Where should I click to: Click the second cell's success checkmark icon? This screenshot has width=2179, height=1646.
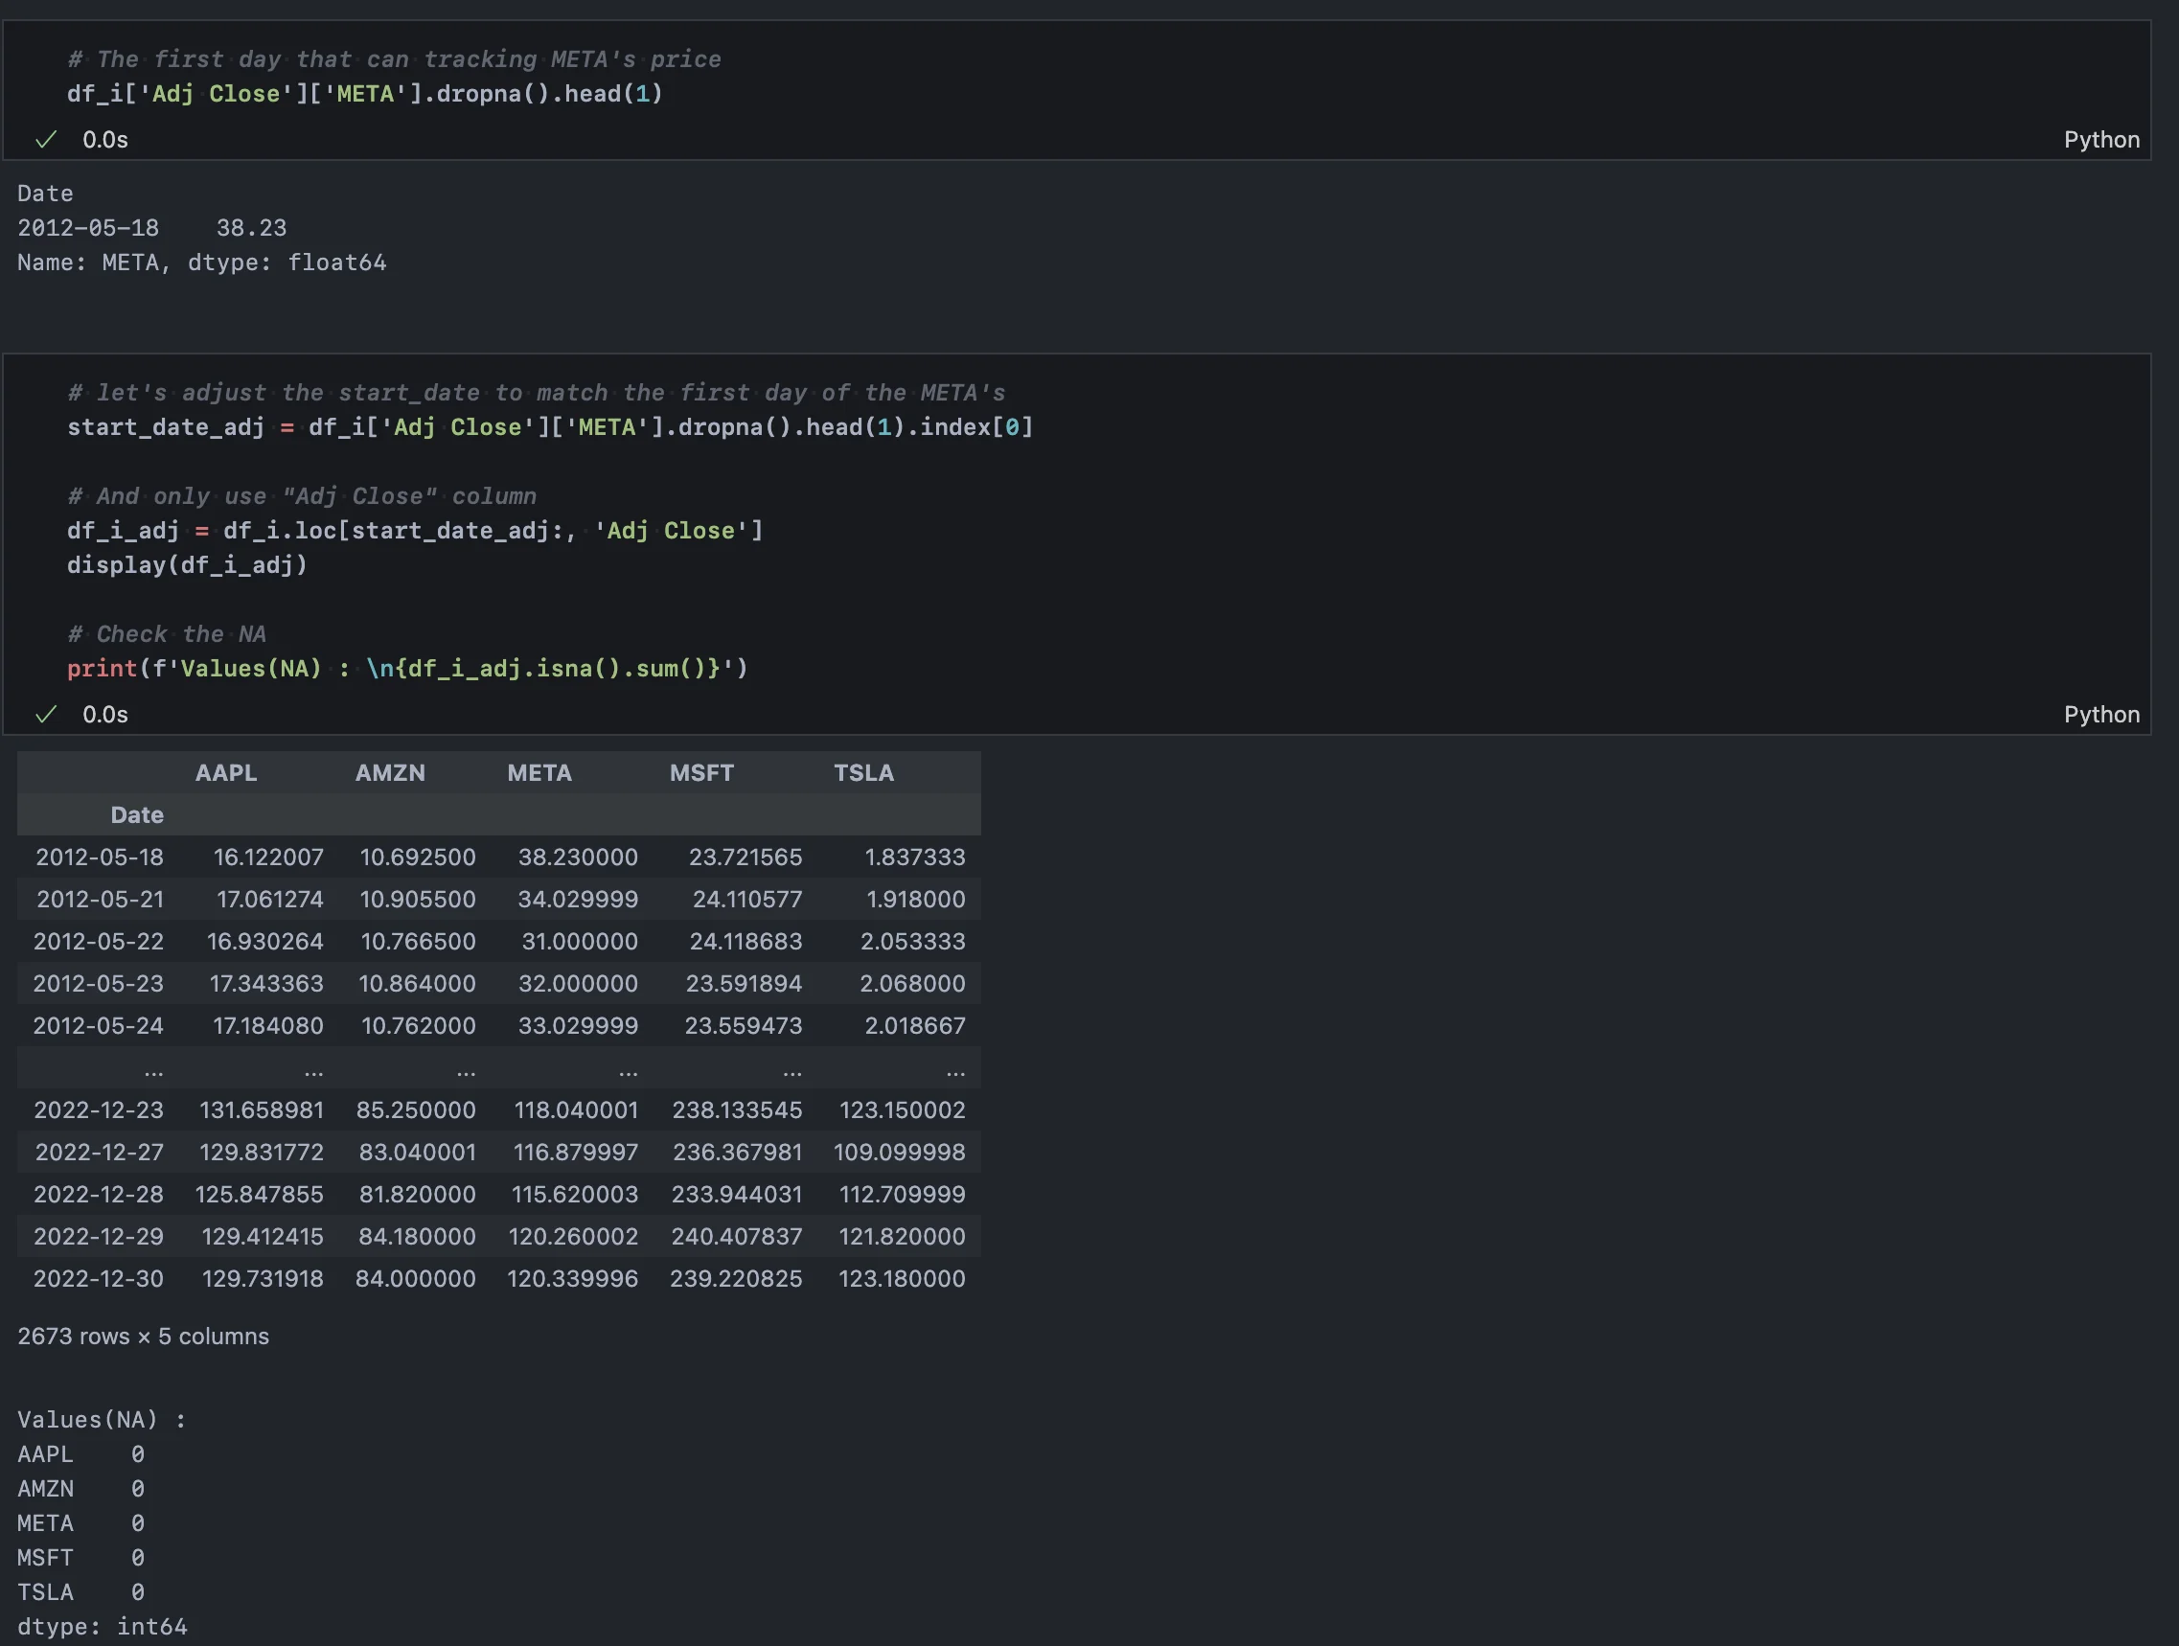45,715
